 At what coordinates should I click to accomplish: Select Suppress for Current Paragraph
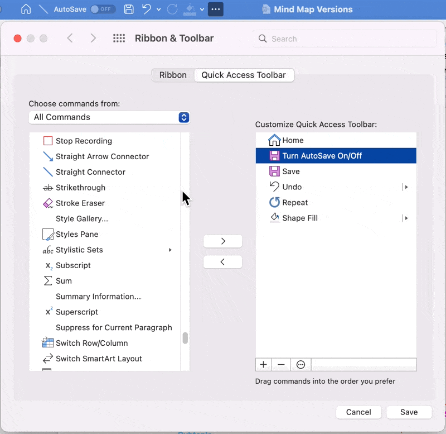click(x=114, y=327)
